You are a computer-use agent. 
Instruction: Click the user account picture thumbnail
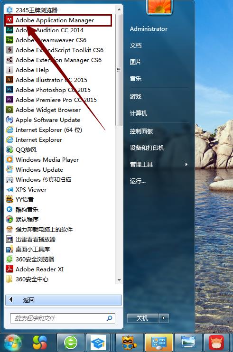[159, 6]
